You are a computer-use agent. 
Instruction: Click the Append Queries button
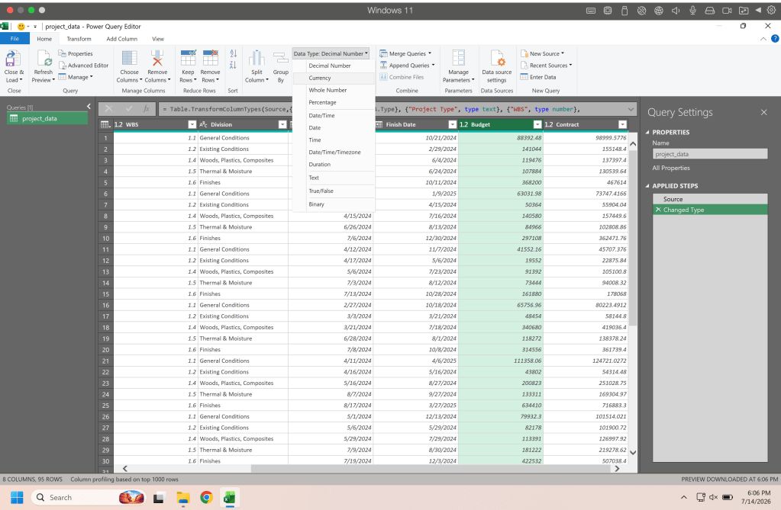407,66
